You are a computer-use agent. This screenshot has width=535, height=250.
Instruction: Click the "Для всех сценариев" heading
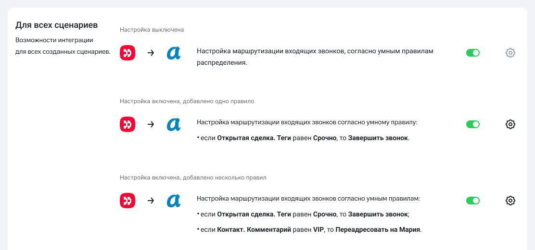pos(57,24)
